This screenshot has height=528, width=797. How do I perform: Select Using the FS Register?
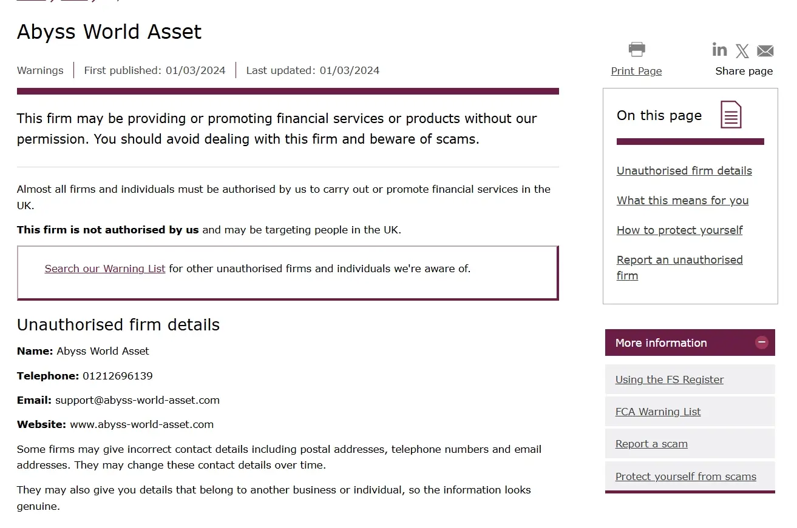[669, 379]
